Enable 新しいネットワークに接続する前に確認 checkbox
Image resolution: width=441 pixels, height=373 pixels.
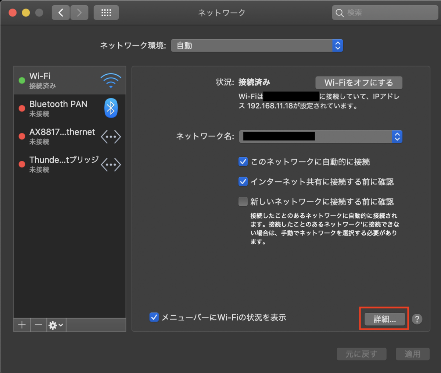pyautogui.click(x=243, y=201)
